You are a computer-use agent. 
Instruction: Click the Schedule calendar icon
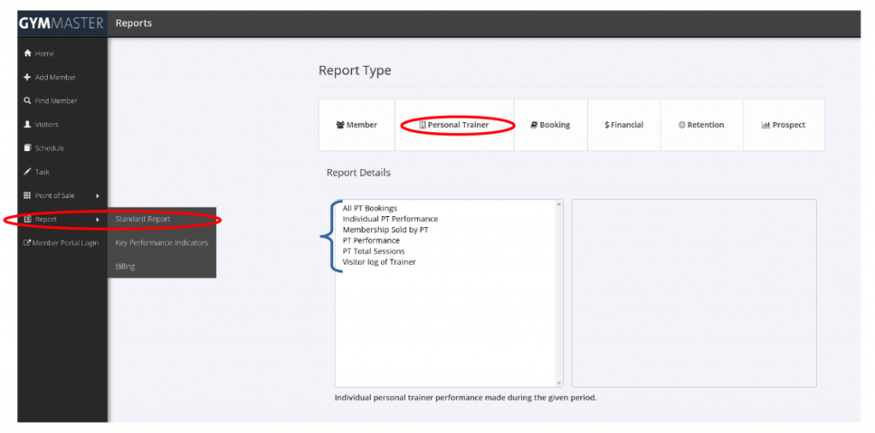click(28, 149)
